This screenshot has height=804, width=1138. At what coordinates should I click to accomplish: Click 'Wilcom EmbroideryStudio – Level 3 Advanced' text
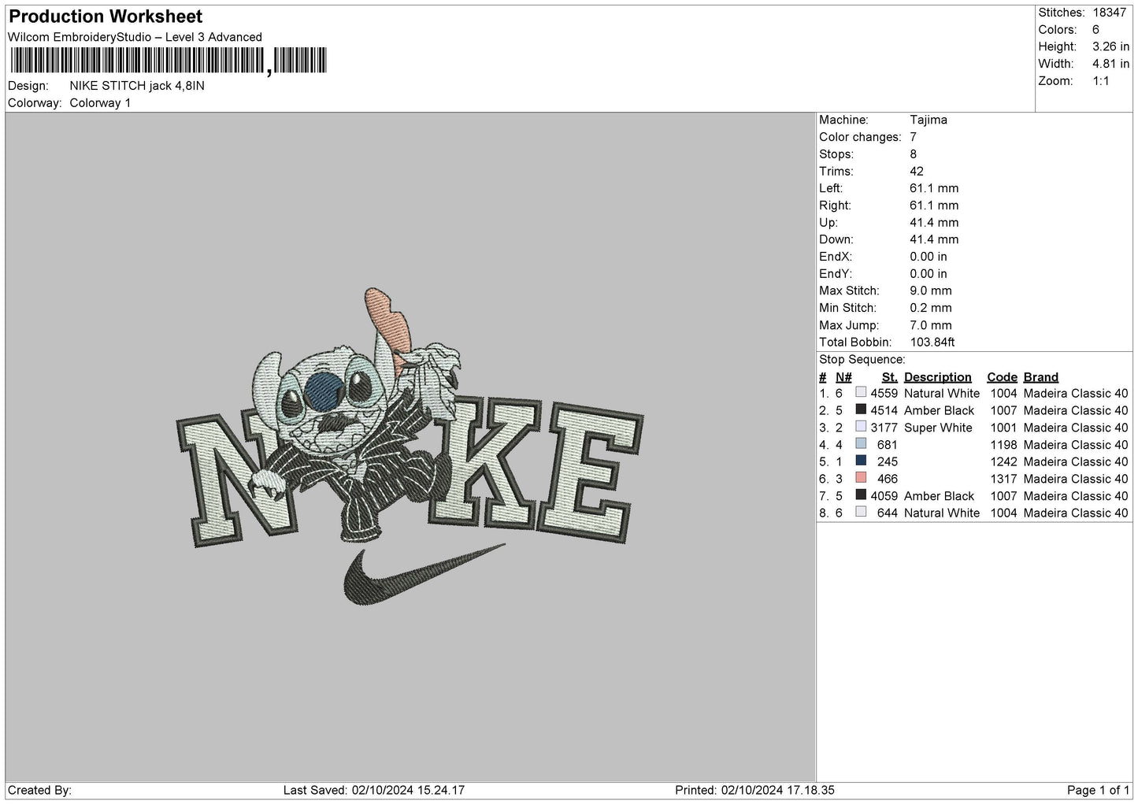(135, 37)
